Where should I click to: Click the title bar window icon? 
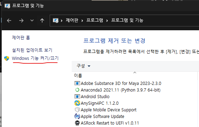(7, 6)
